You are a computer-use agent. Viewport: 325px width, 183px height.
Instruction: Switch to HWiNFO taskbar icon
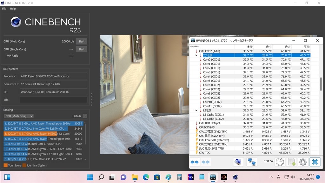pyautogui.click(x=213, y=177)
